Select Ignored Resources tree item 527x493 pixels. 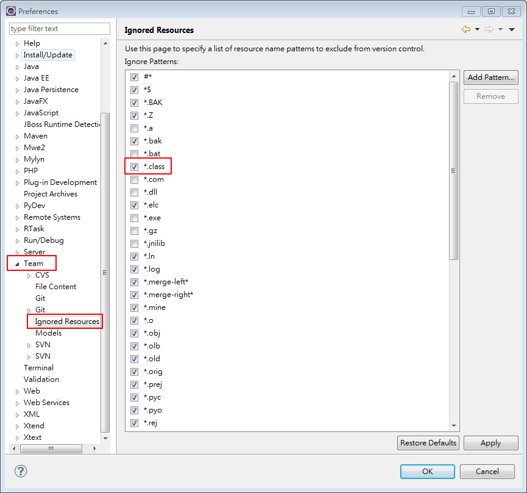(x=67, y=322)
